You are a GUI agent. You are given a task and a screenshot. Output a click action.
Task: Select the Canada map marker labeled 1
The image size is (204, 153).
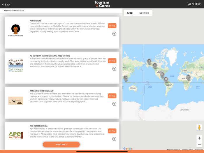coord(155,66)
